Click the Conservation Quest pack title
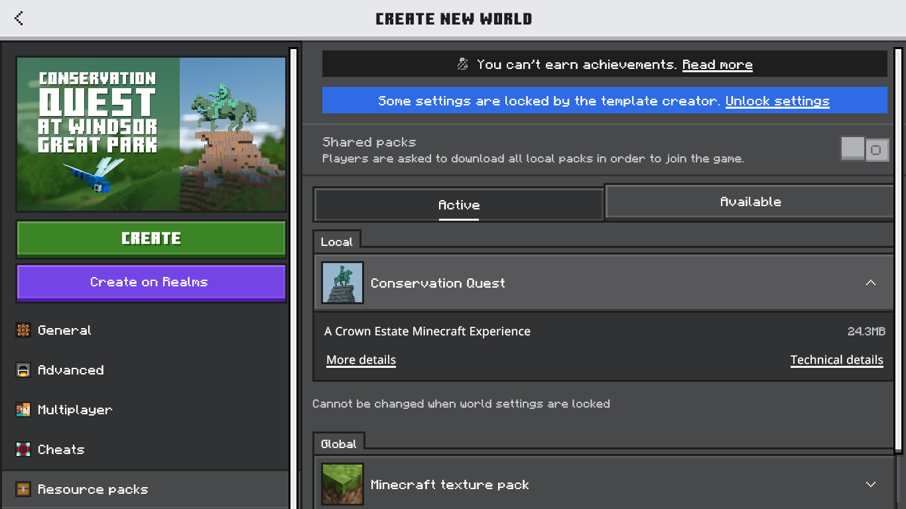906x509 pixels. click(x=438, y=283)
